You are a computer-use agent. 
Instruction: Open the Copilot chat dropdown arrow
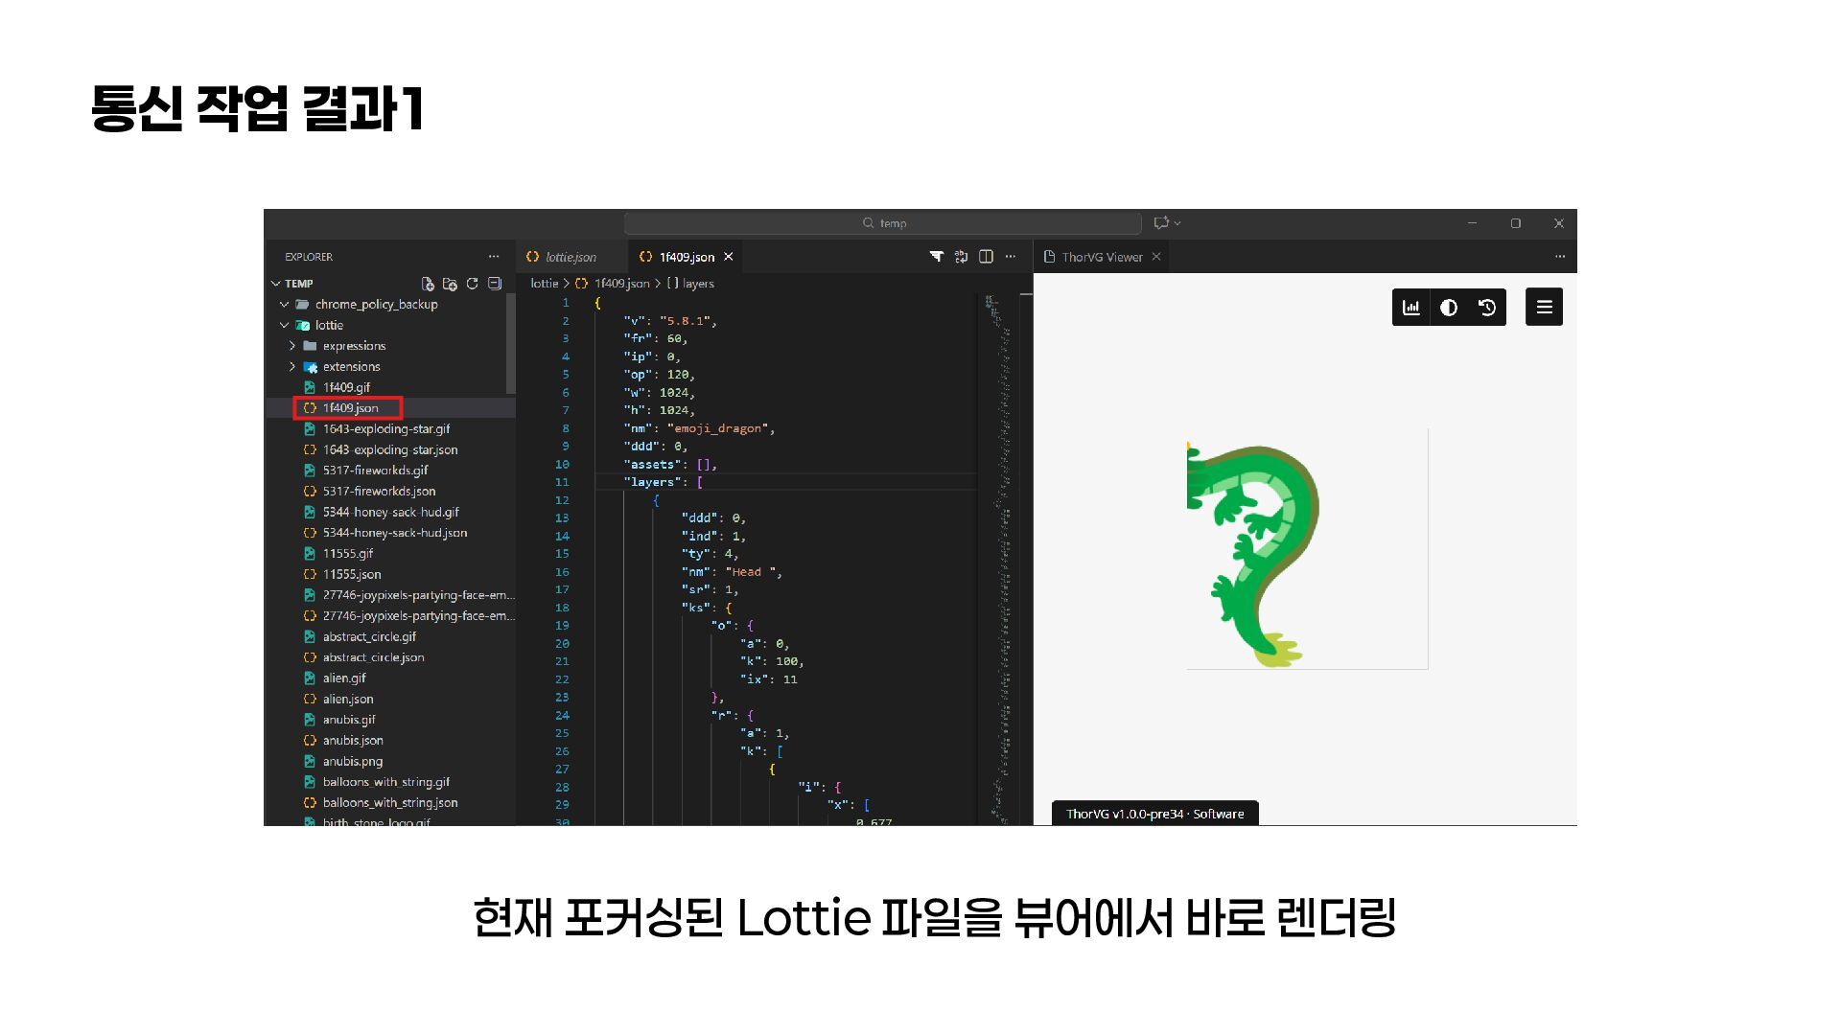click(x=1177, y=223)
